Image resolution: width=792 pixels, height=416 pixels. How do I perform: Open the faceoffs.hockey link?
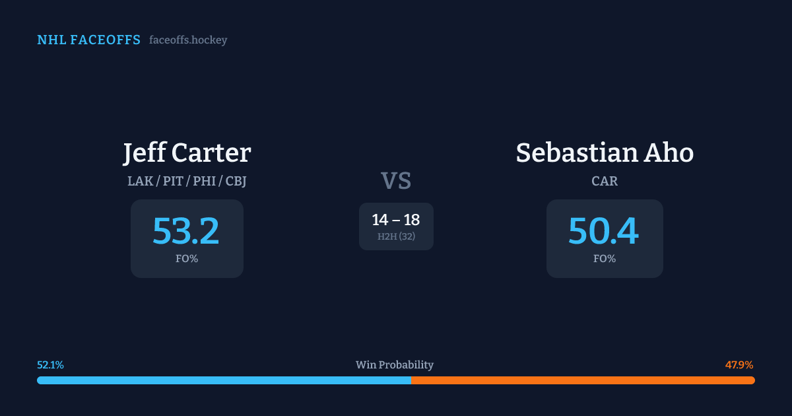click(188, 40)
